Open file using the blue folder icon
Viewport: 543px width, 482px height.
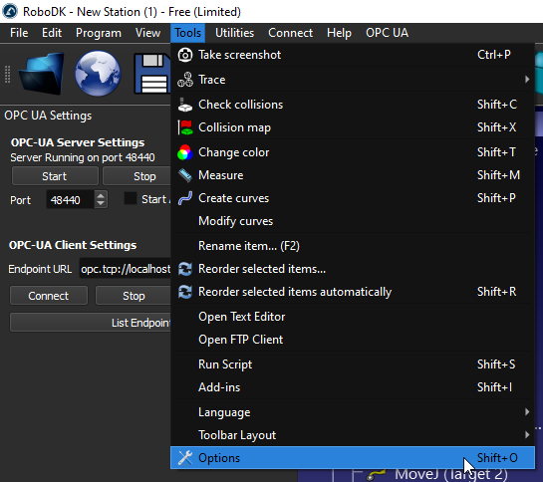coord(41,74)
